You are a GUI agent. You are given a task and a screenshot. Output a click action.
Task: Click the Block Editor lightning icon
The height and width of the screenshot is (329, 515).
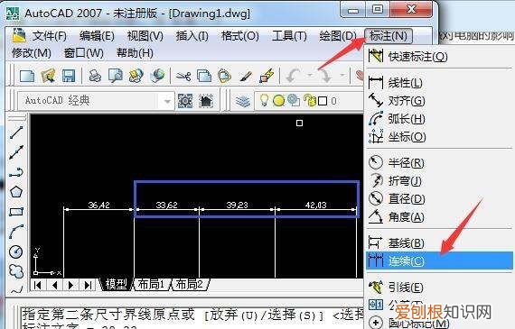coord(267,76)
